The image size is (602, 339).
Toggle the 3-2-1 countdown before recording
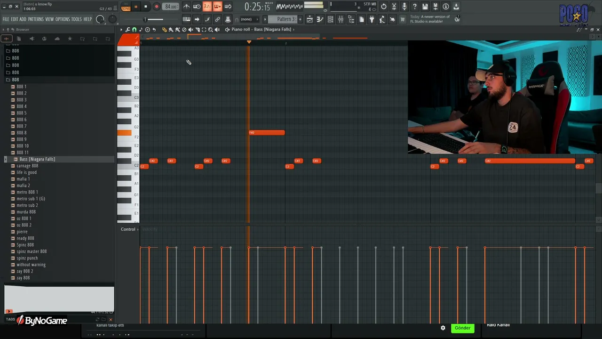pyautogui.click(x=207, y=7)
